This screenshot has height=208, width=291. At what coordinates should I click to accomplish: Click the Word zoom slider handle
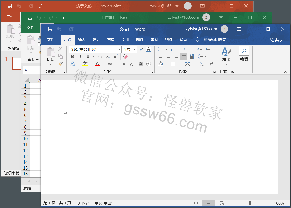tap(250, 203)
